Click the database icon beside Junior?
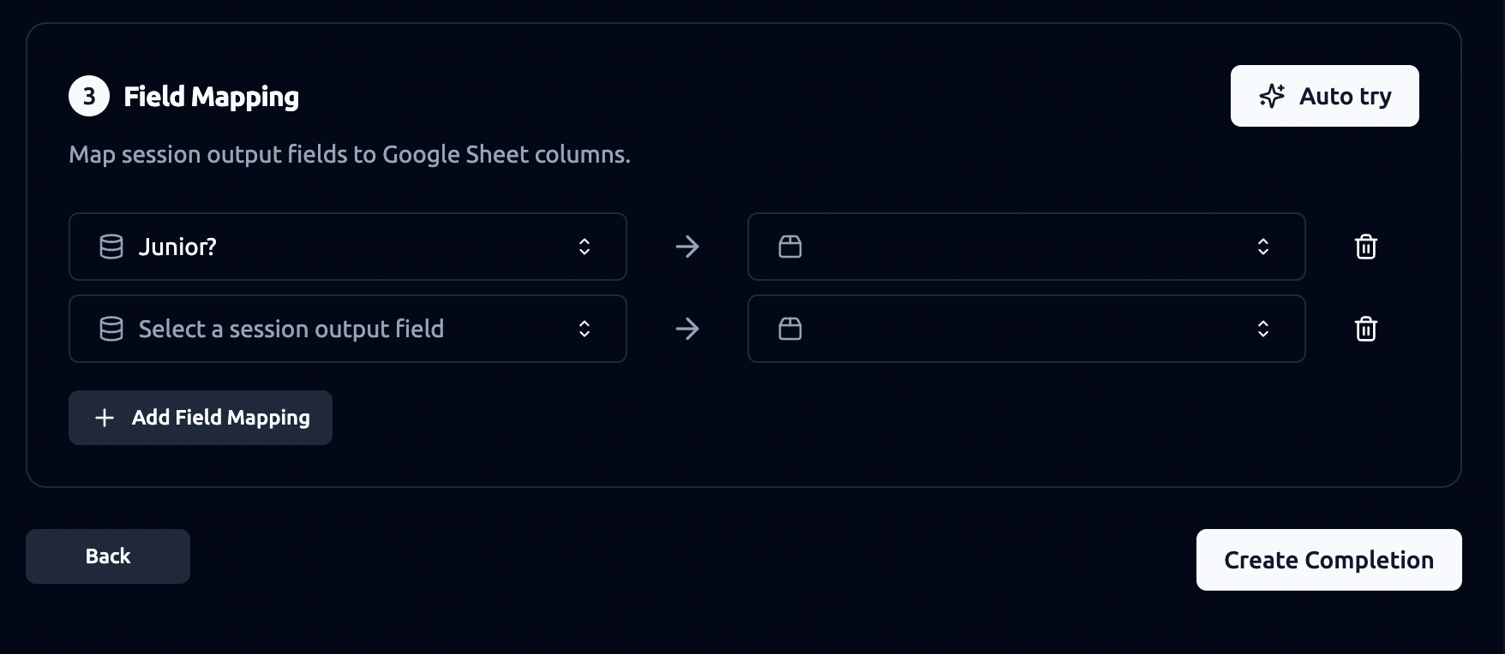This screenshot has width=1505, height=654. coord(111,247)
